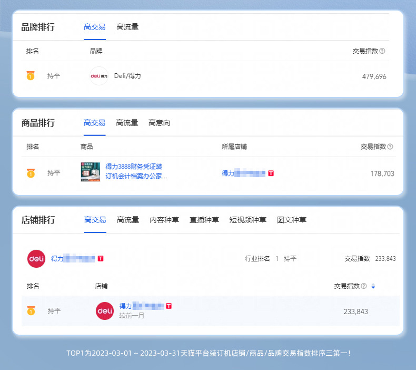Viewport: 416px width, 370px height.
Task: Click 品牌 column header in brand table
Action: point(96,51)
